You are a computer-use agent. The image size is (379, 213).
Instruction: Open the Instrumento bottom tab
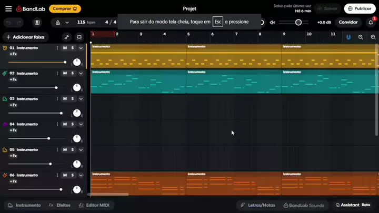pos(24,205)
